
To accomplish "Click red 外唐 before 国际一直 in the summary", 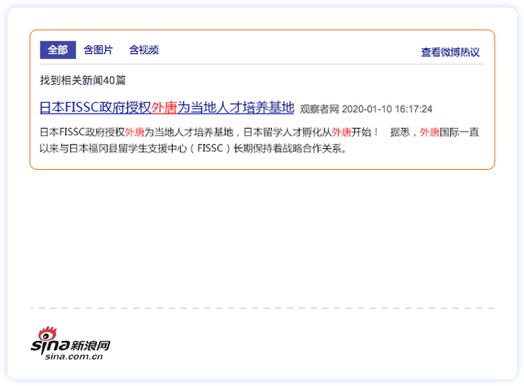I will (x=429, y=133).
